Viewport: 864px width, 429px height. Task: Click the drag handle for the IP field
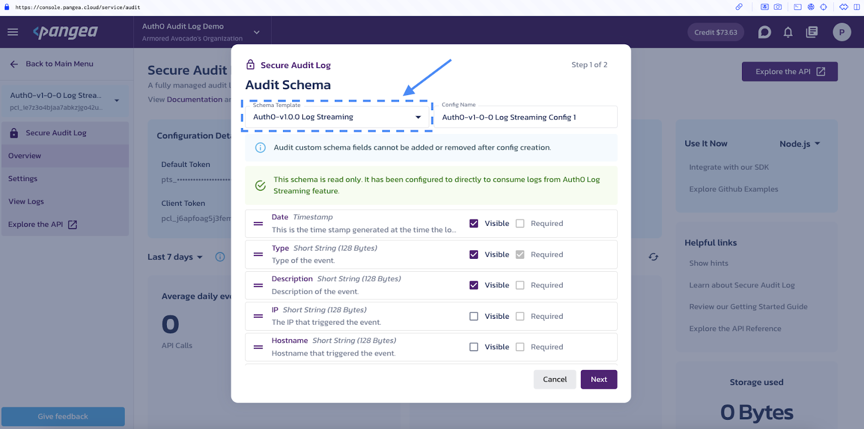[258, 316]
